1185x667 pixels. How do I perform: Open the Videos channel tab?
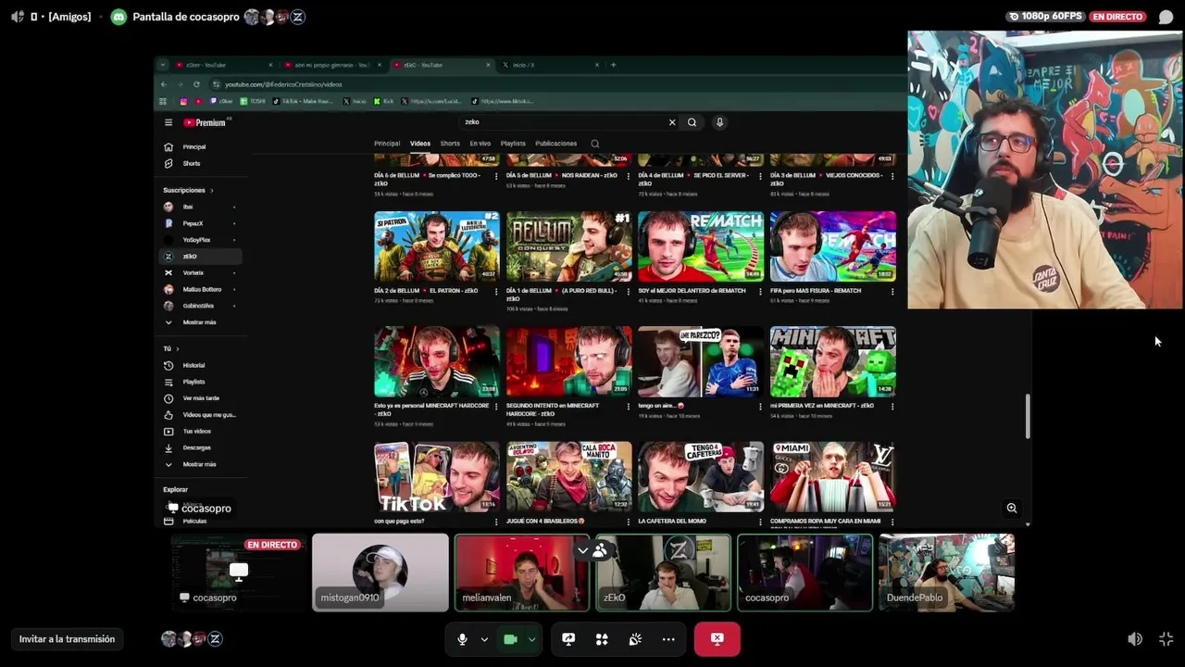click(x=420, y=144)
